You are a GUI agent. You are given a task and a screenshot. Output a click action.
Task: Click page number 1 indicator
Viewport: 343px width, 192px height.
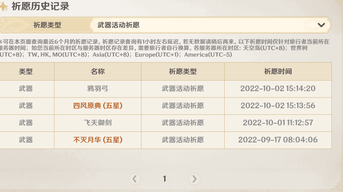click(x=164, y=179)
